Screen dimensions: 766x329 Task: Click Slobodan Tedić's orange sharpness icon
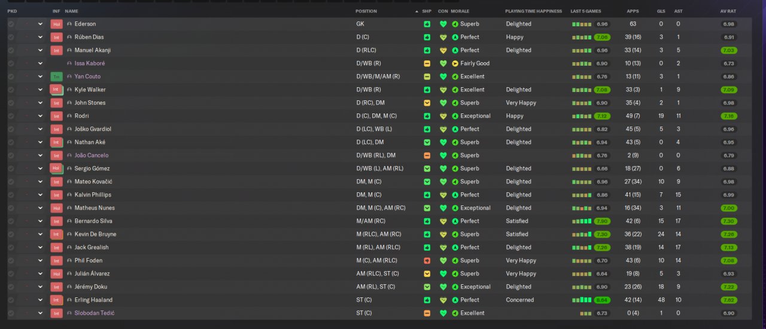pyautogui.click(x=427, y=313)
